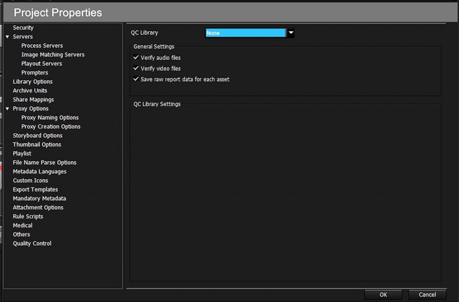
Task: Open Image Matching Servers settings
Action: 53,55
